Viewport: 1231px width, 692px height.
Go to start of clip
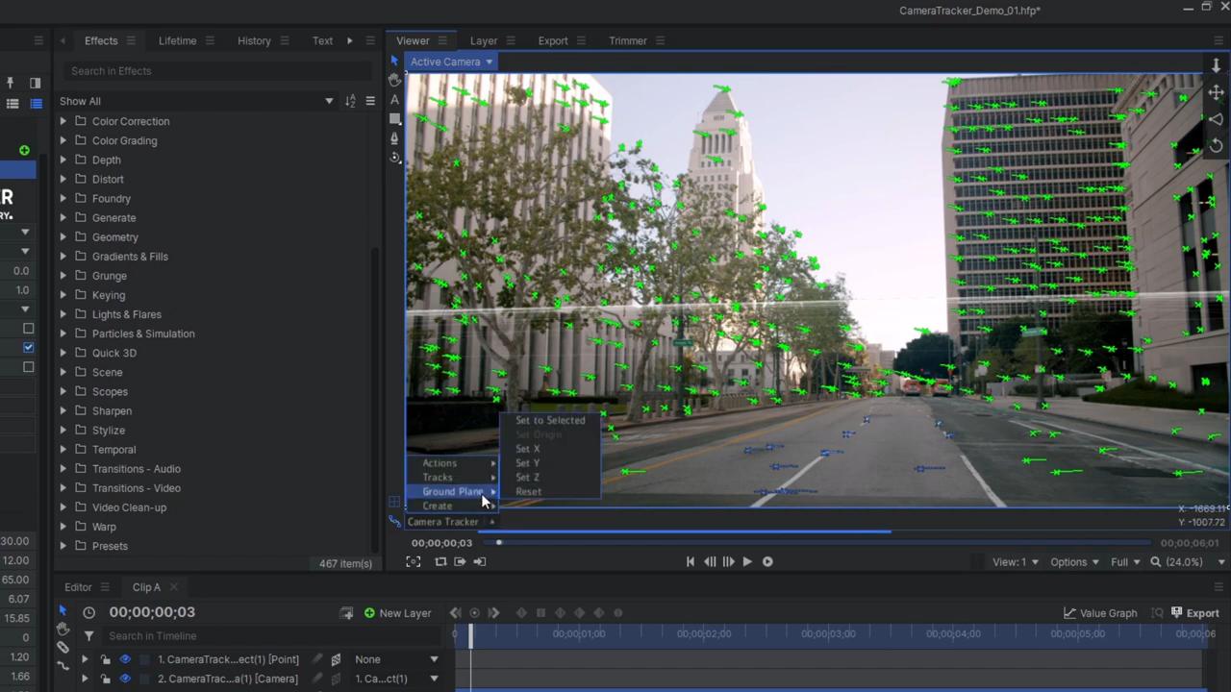click(690, 561)
